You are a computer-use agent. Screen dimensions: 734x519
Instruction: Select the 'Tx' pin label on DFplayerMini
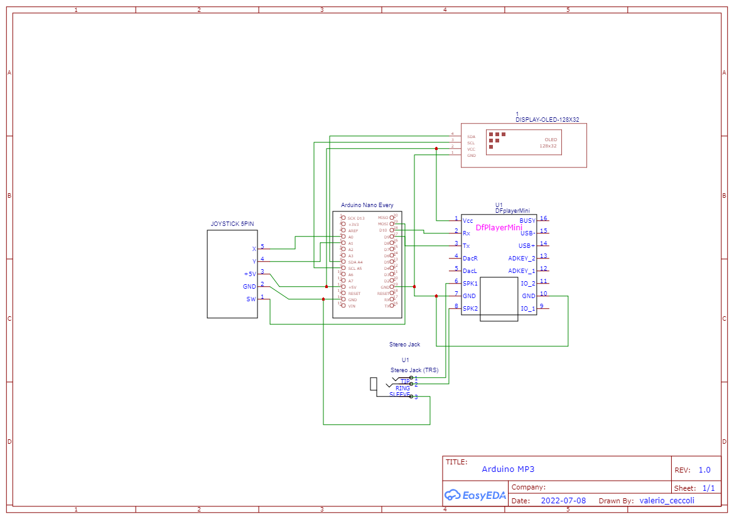467,246
